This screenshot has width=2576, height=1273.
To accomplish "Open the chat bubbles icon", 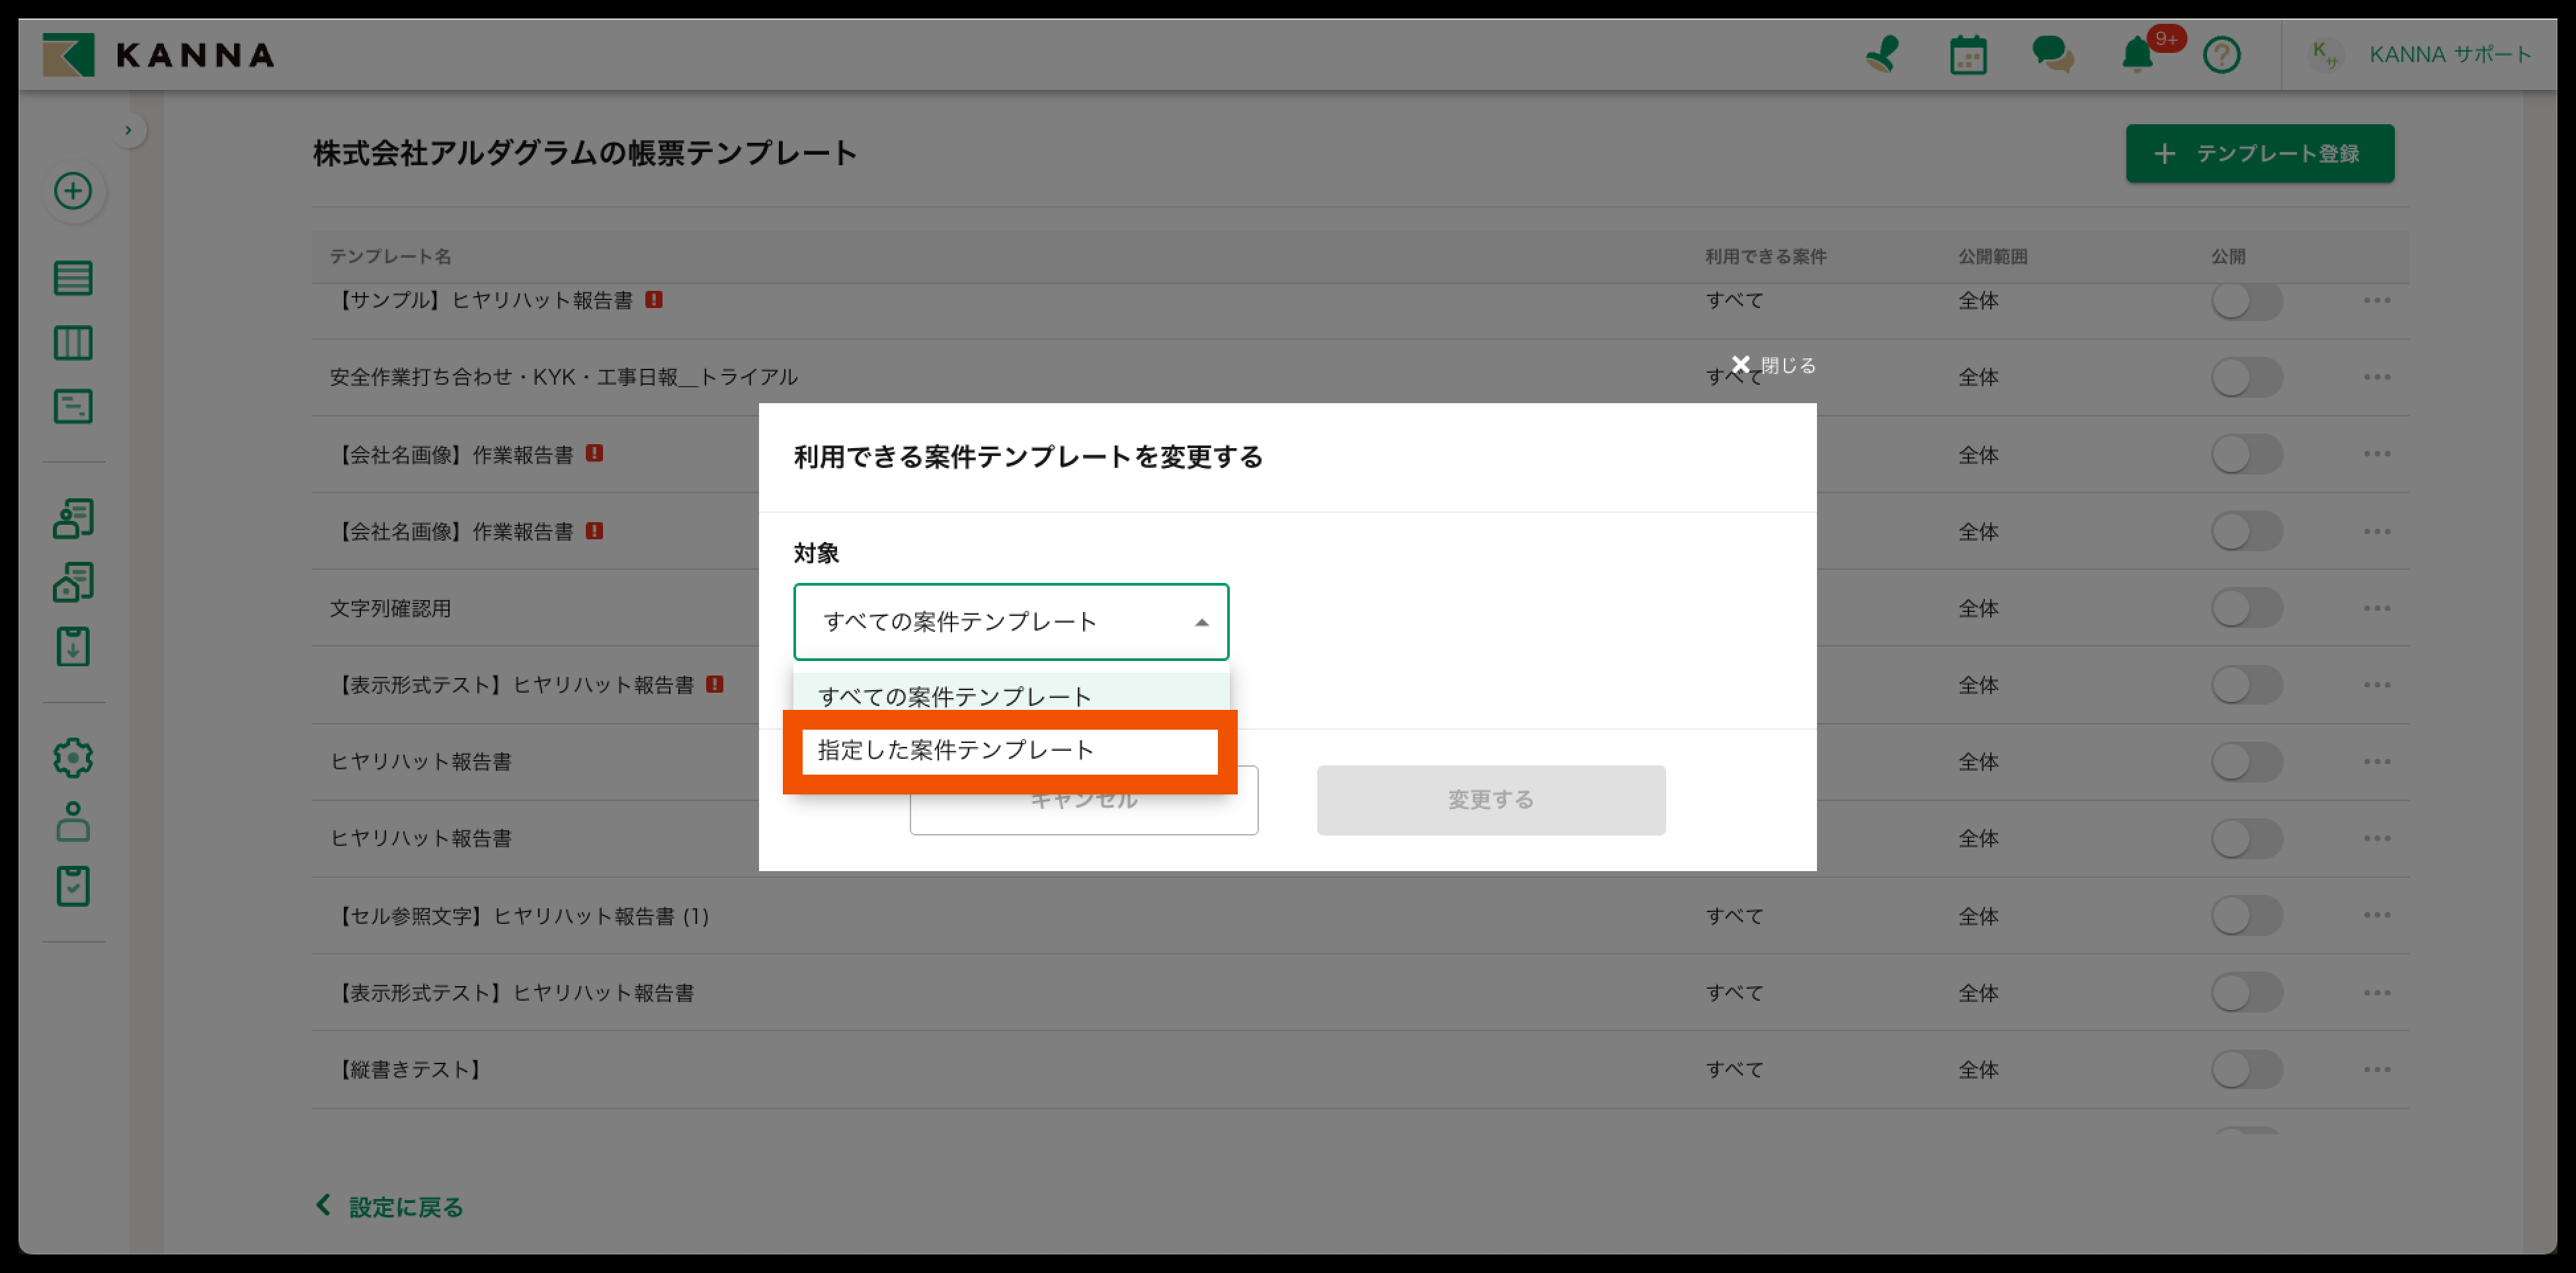I will pyautogui.click(x=2052, y=54).
